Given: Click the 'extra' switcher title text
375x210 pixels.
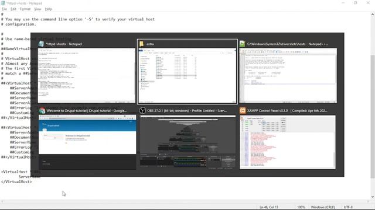Looking at the screenshot, I should [x=150, y=44].
